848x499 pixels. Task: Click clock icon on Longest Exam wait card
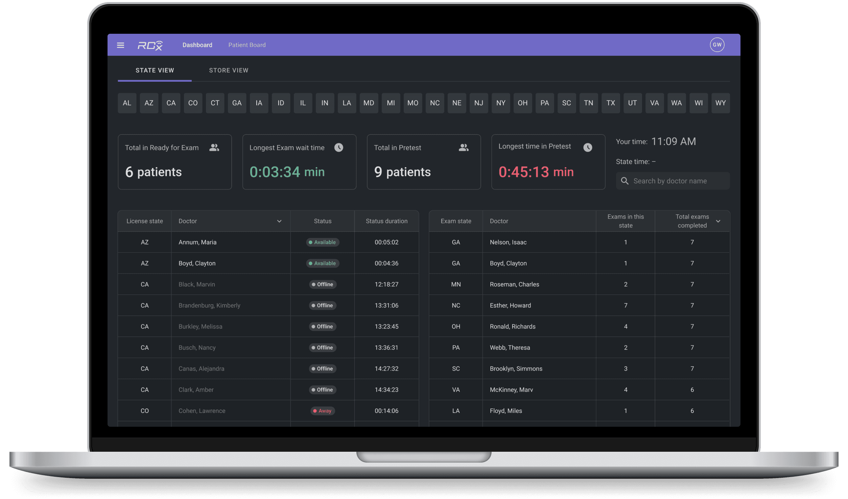338,148
